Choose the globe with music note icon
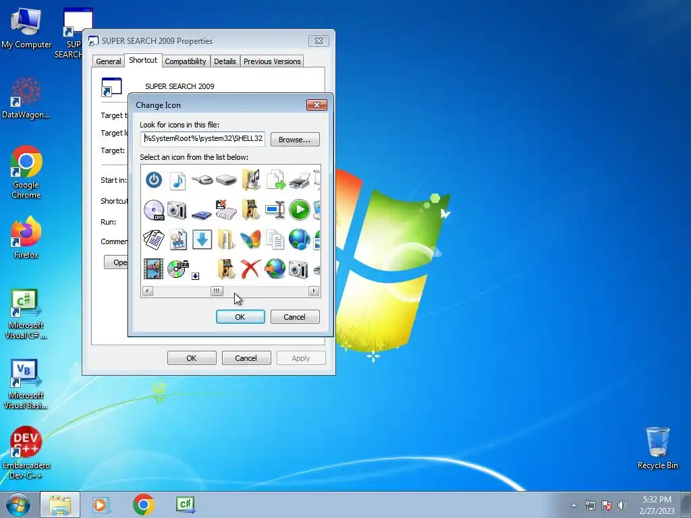Viewport: 691px width, 518px height. 300,239
